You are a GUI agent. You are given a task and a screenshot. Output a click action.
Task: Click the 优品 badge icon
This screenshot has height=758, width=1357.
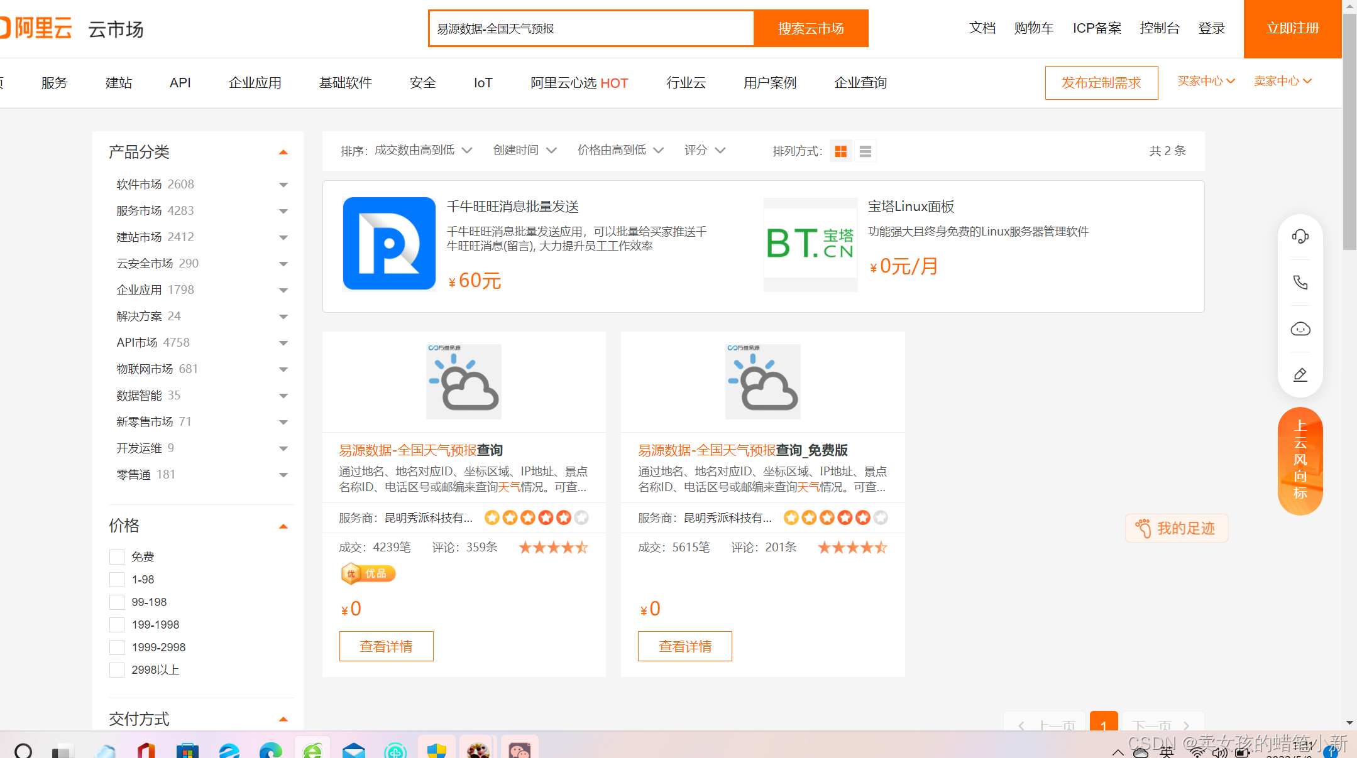368,573
